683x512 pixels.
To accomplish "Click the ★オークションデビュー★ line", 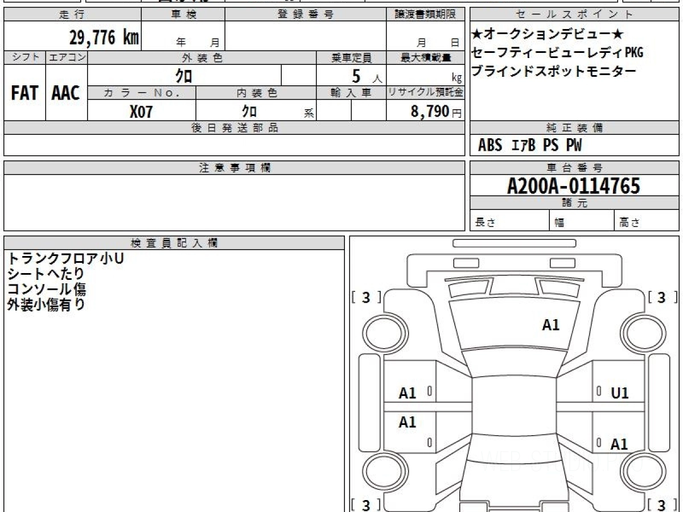I will (x=548, y=34).
